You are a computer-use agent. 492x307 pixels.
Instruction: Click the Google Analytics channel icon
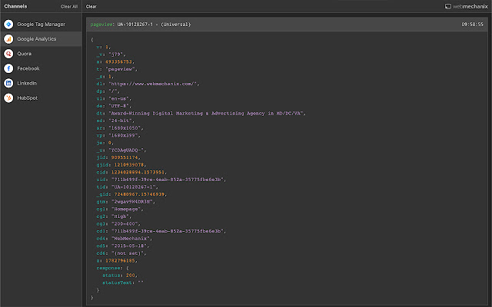(x=8, y=39)
